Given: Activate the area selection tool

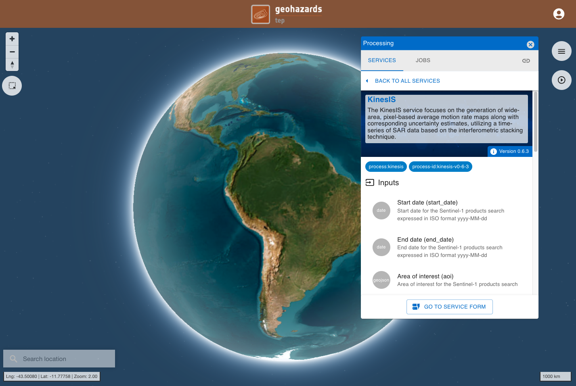Looking at the screenshot, I should pyautogui.click(x=12, y=86).
